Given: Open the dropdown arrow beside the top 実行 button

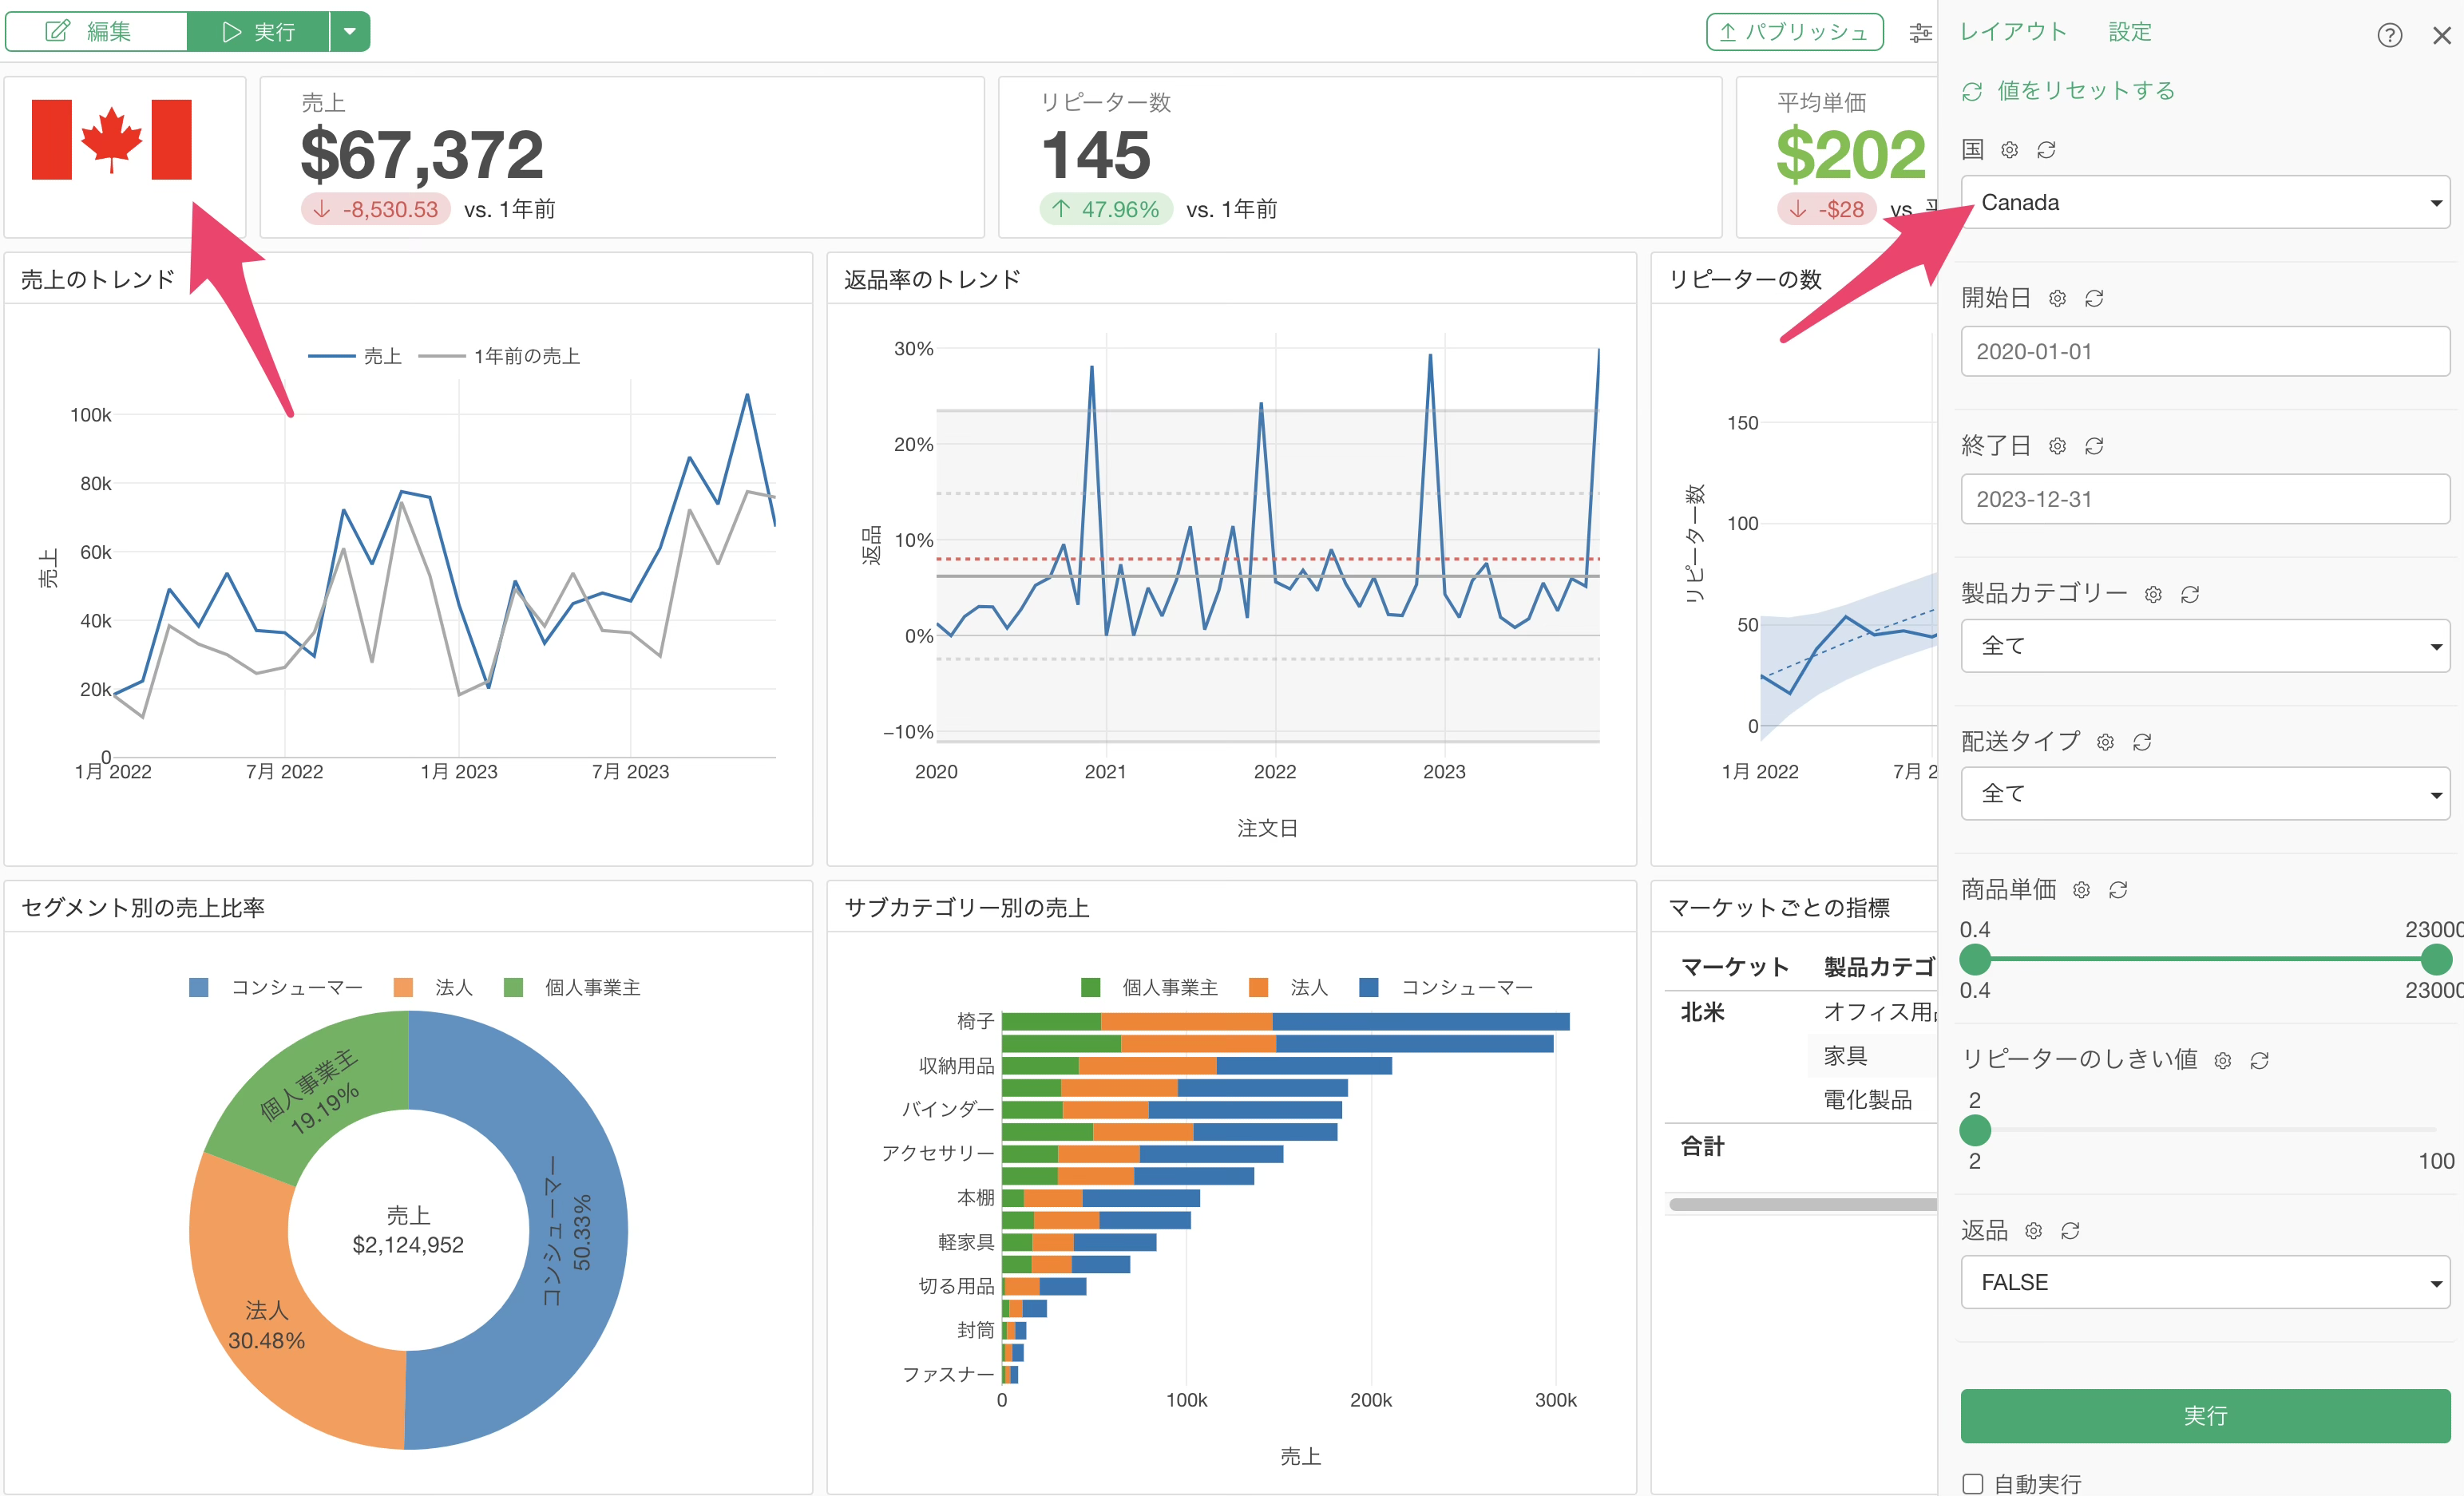Looking at the screenshot, I should click(350, 31).
